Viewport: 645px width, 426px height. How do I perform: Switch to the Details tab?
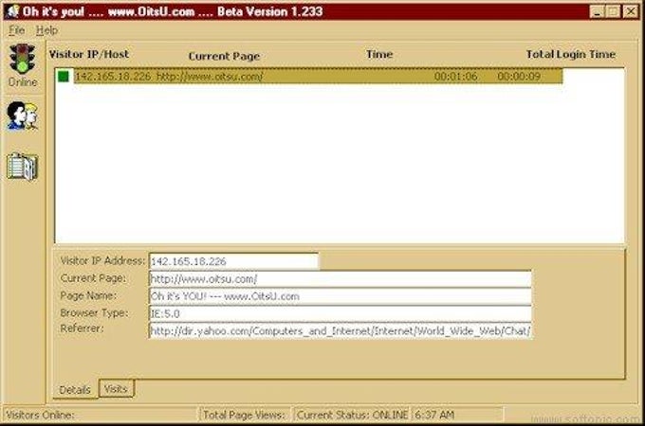point(75,390)
